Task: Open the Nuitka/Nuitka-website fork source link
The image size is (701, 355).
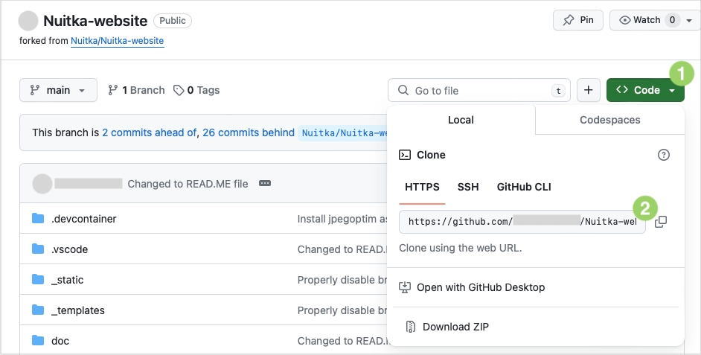Action: [x=117, y=41]
